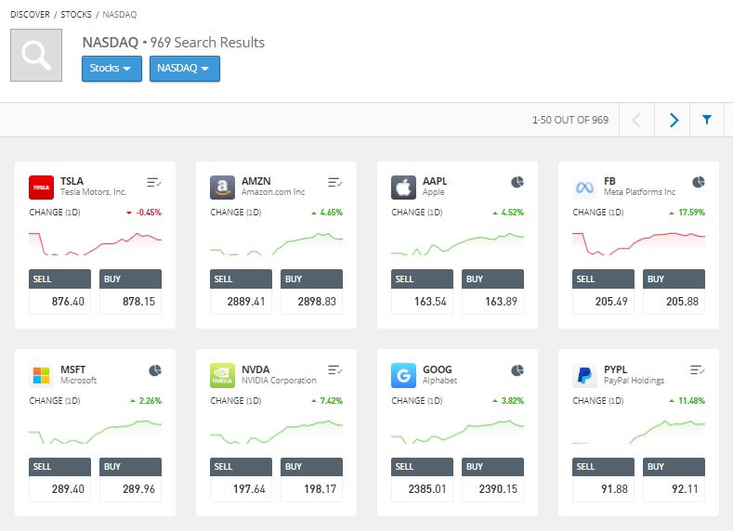Click the PYPL 11.48% change value

[x=692, y=401]
